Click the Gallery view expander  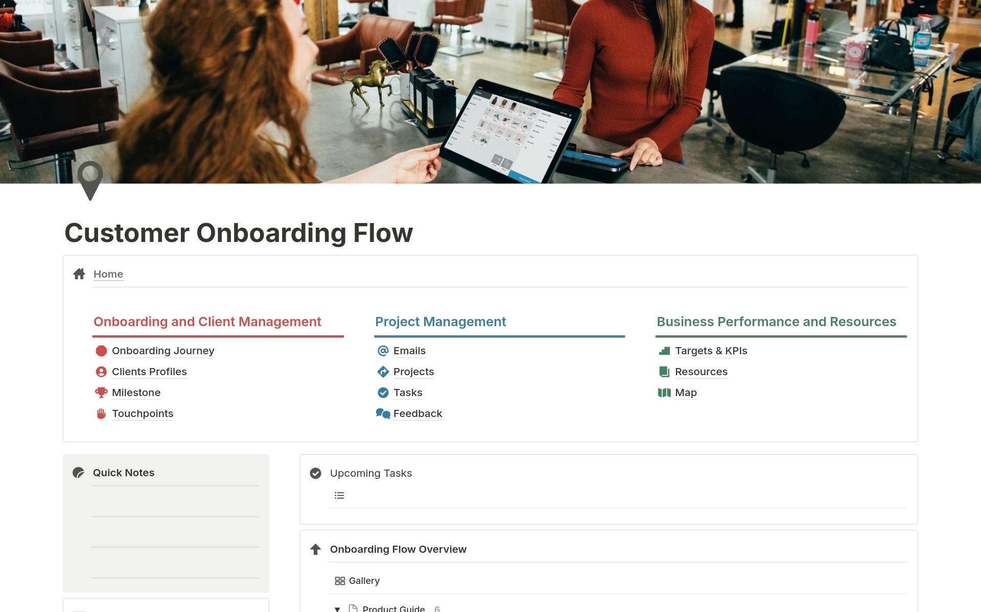(339, 580)
